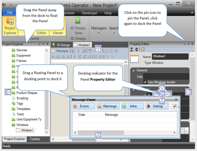Screen dimensions: 197x151
Task: Switch to the Project Explorer bottom tab
Action: [14, 139]
